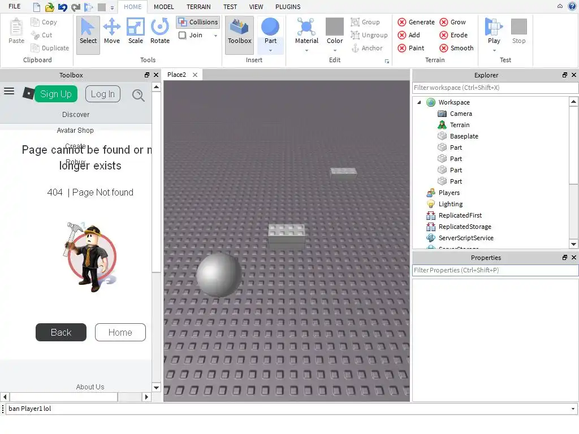Expand the Color dropdown arrow
The height and width of the screenshot is (434, 579).
335,50
